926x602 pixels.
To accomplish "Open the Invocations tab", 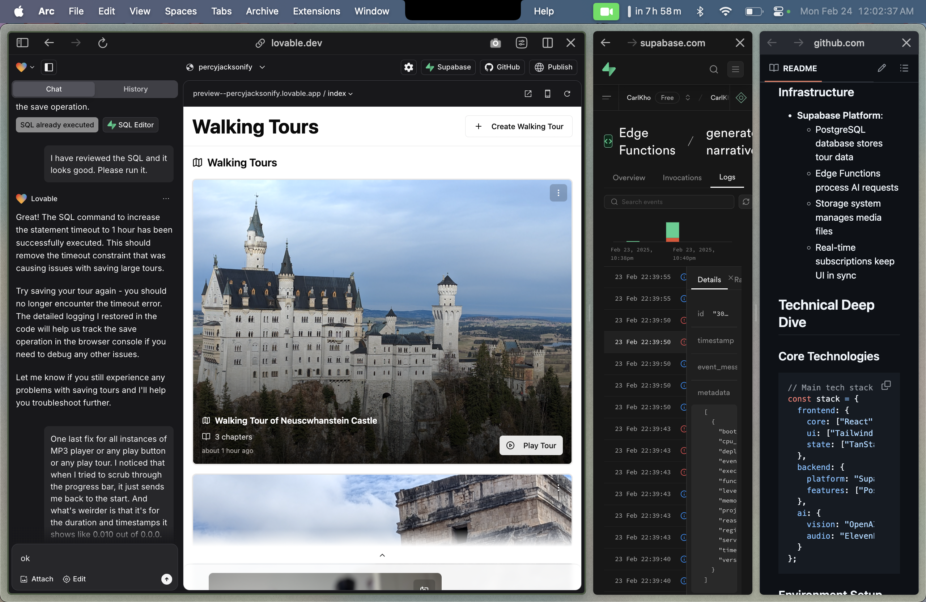I will [682, 177].
